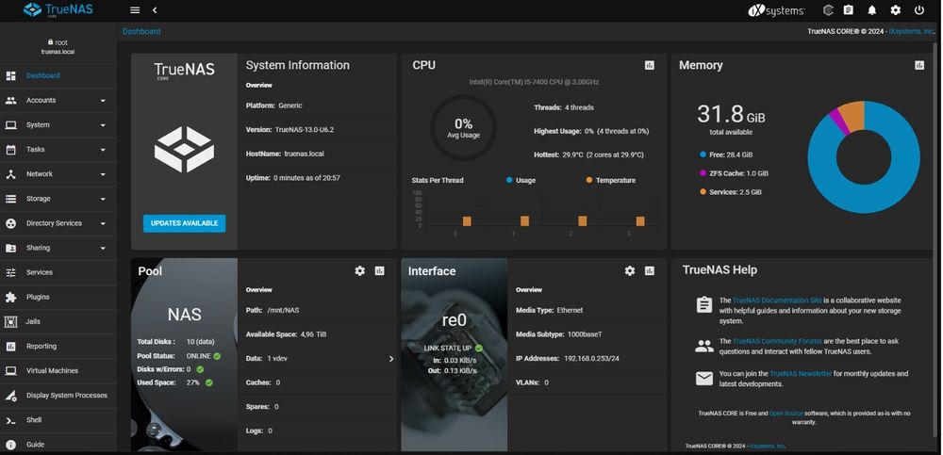Click the root user label in sidebar
The height and width of the screenshot is (455, 943).
click(58, 42)
